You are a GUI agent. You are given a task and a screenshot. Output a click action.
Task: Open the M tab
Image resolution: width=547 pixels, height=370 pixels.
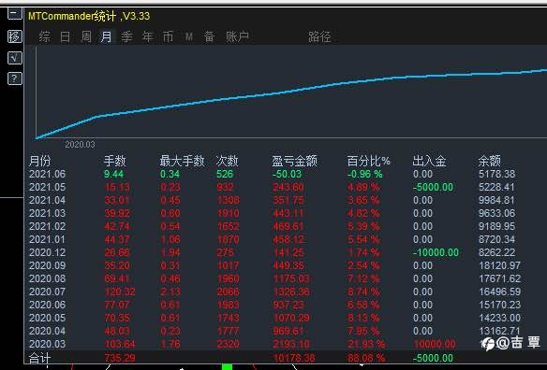(x=189, y=36)
